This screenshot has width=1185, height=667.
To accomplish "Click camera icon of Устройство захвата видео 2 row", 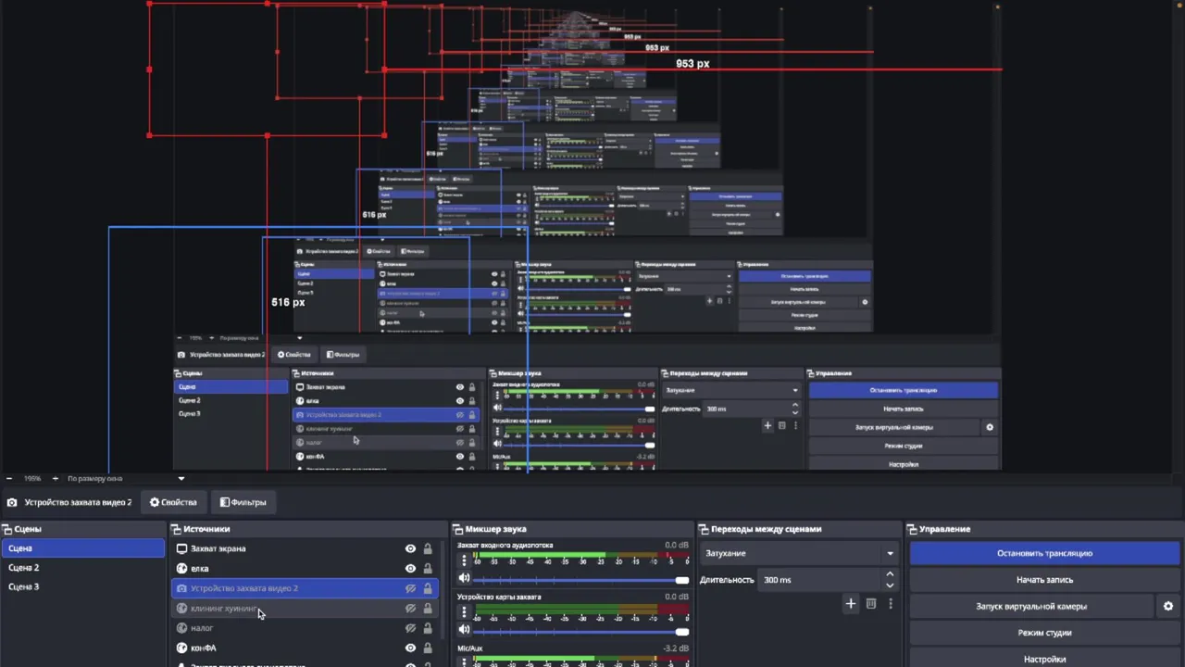I will click(x=181, y=588).
